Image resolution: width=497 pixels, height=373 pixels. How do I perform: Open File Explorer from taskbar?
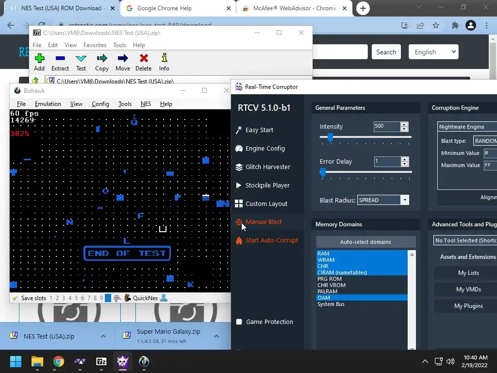pos(37,361)
